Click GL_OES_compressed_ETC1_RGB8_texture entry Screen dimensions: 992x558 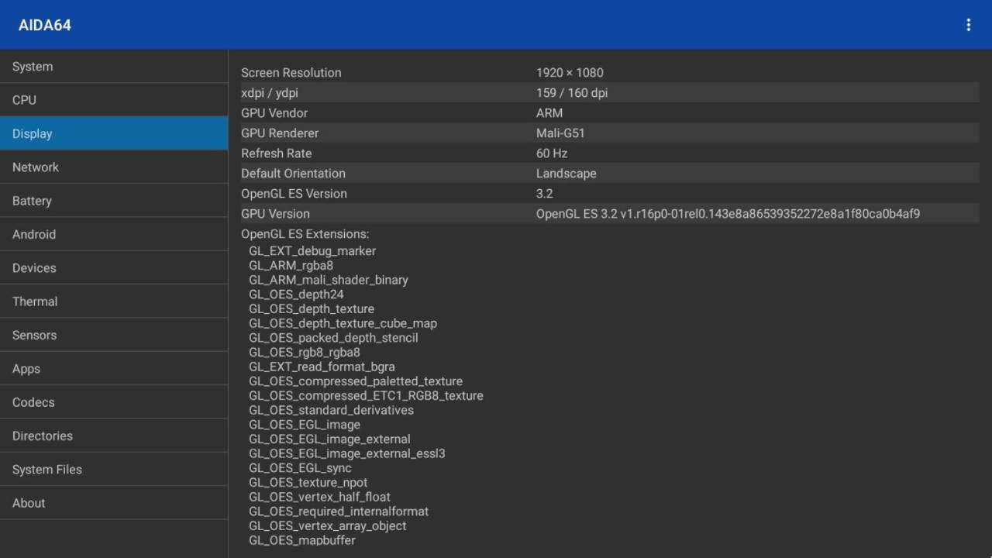366,395
